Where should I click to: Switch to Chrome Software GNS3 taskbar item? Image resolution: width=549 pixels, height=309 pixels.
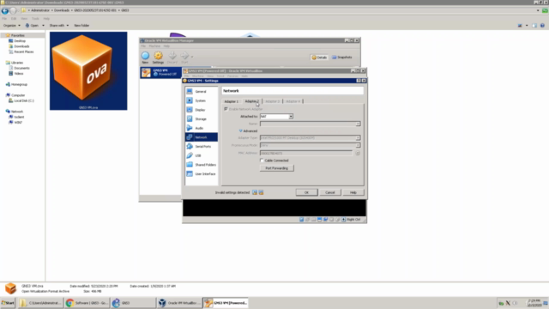[87, 303]
